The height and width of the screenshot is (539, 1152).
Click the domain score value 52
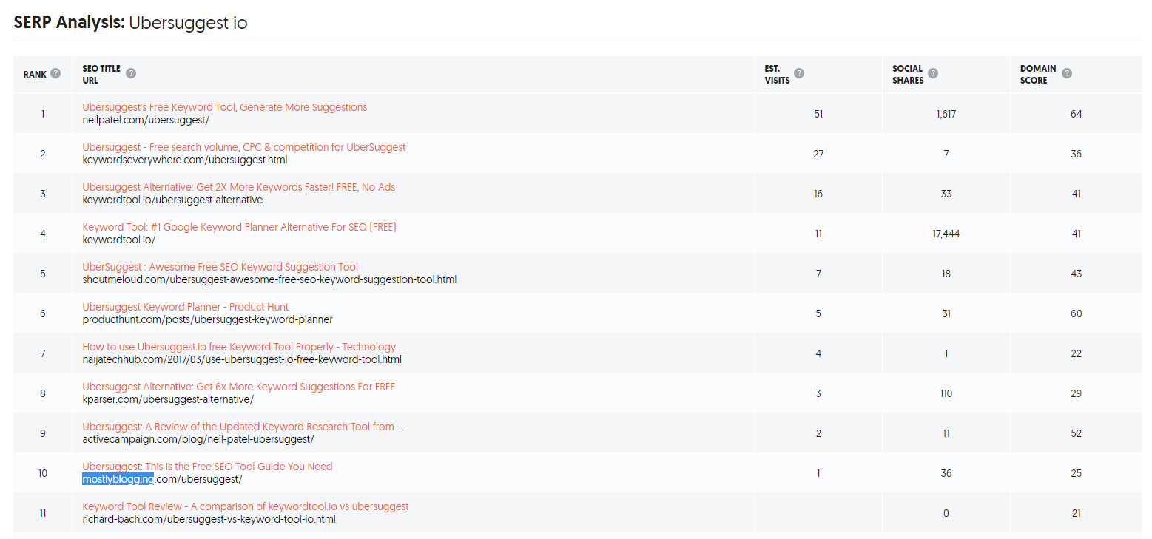1076,433
